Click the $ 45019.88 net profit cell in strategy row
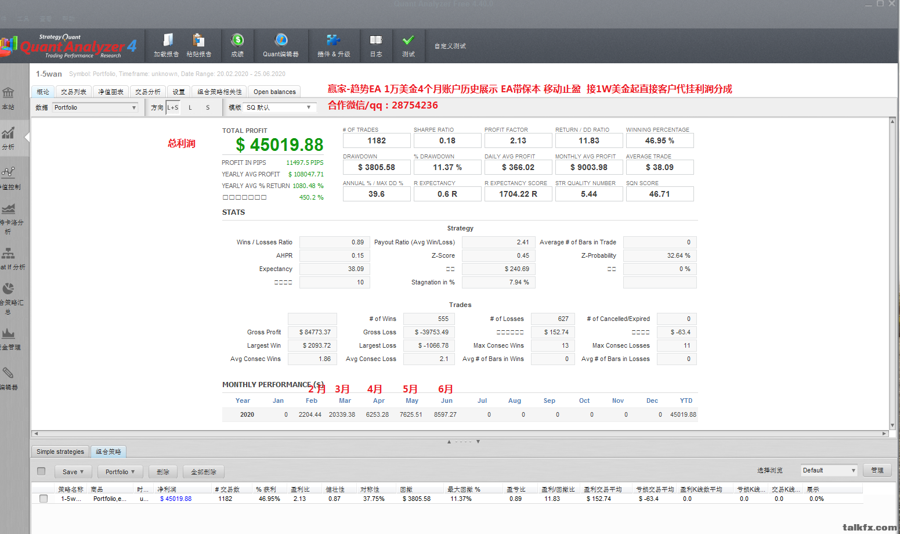 (176, 499)
